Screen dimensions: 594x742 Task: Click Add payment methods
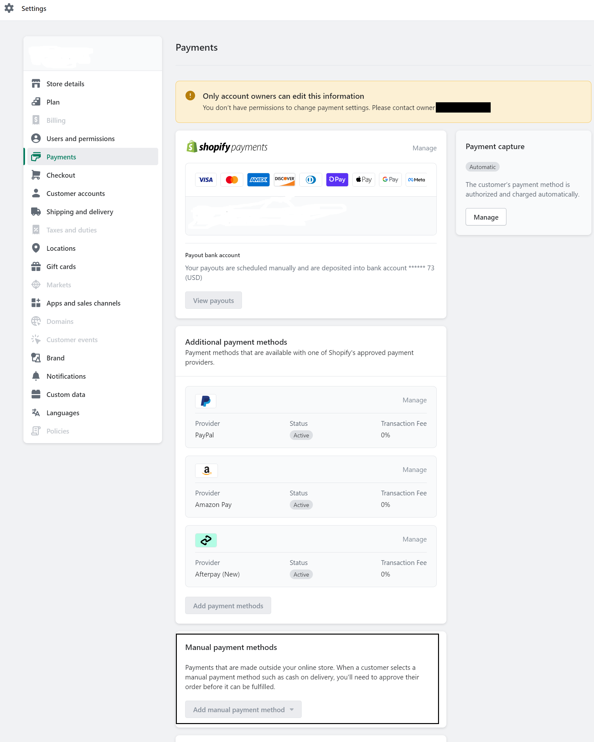228,605
